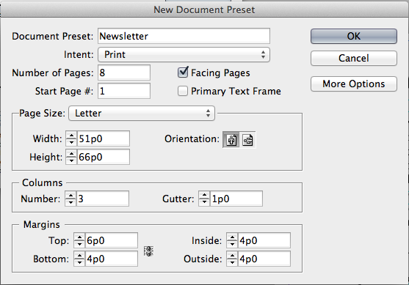This screenshot has height=285, width=409.
Task: Click the Columns Number stepper
Action: 70,199
